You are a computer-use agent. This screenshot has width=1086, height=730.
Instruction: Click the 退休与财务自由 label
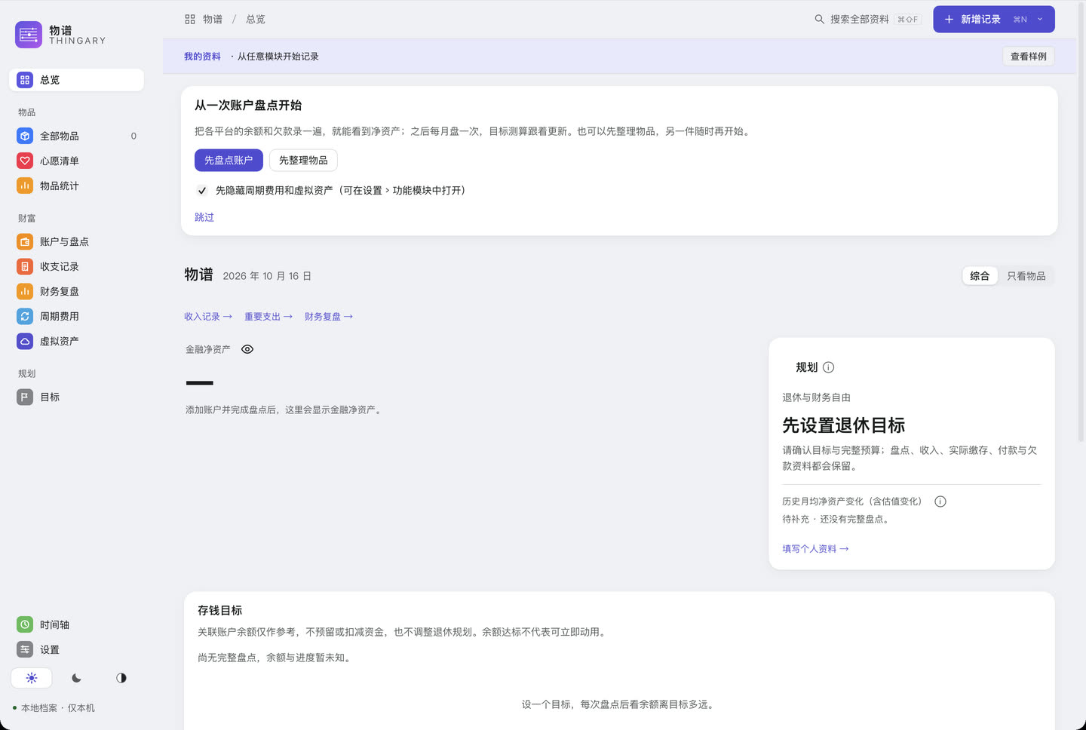(816, 397)
